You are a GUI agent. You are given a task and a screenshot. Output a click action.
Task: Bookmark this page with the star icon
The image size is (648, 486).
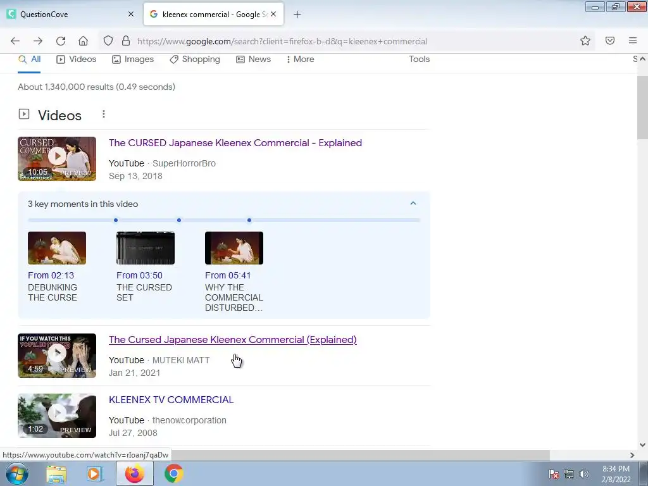[585, 40]
